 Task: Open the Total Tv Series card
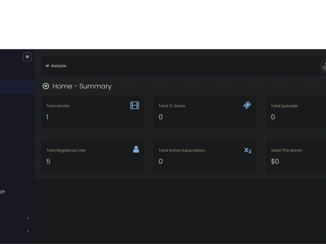[205, 112]
